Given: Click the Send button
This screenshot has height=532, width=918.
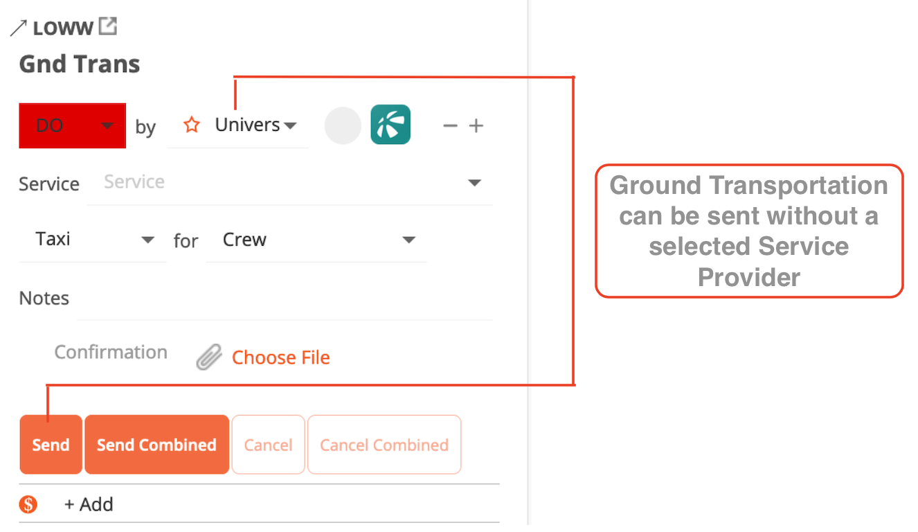Looking at the screenshot, I should (x=51, y=444).
